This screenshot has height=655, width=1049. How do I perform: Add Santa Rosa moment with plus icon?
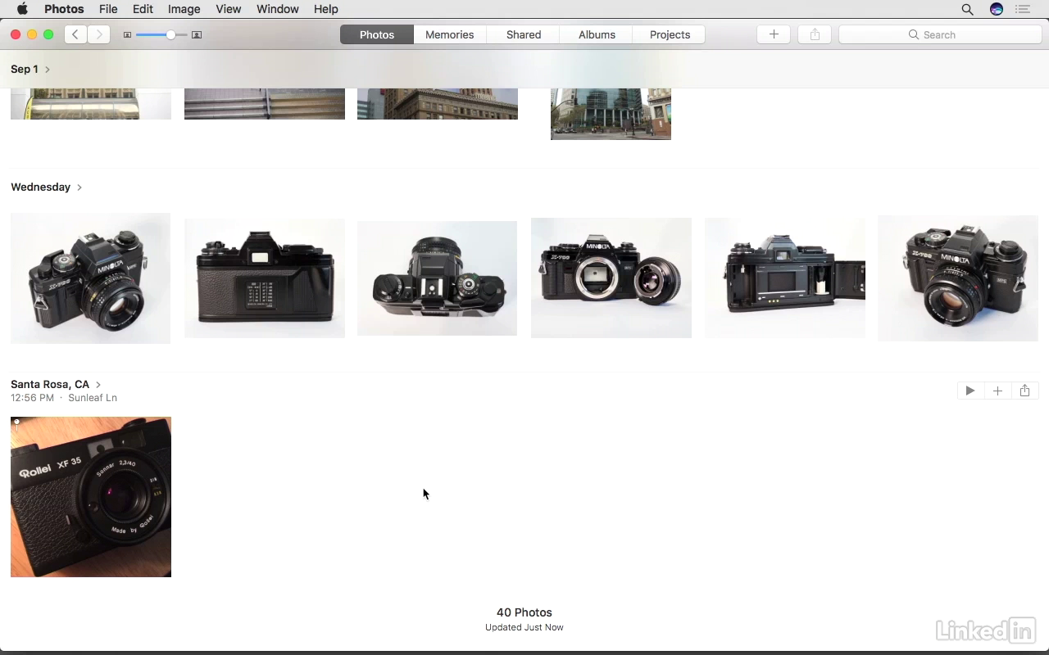(x=997, y=391)
